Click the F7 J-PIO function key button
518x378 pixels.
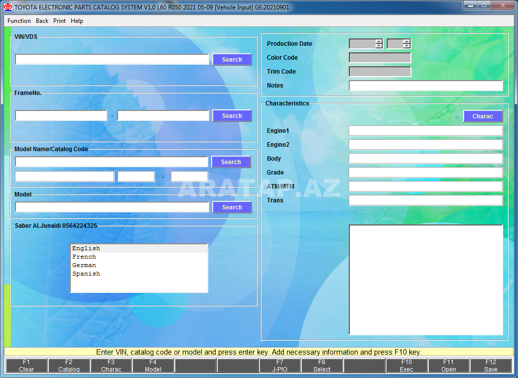pyautogui.click(x=280, y=366)
